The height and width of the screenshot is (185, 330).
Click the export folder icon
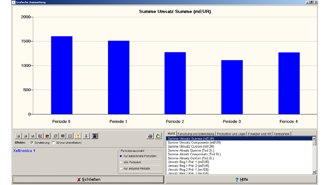pos(158,136)
